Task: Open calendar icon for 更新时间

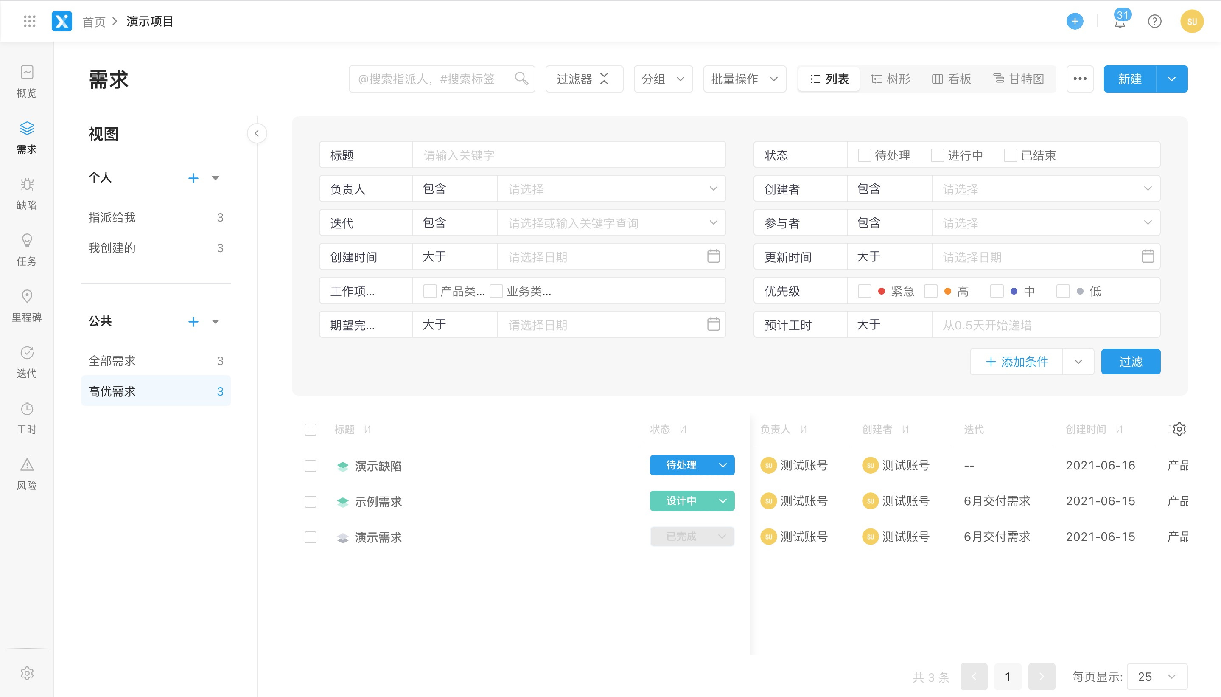Action: tap(1147, 256)
